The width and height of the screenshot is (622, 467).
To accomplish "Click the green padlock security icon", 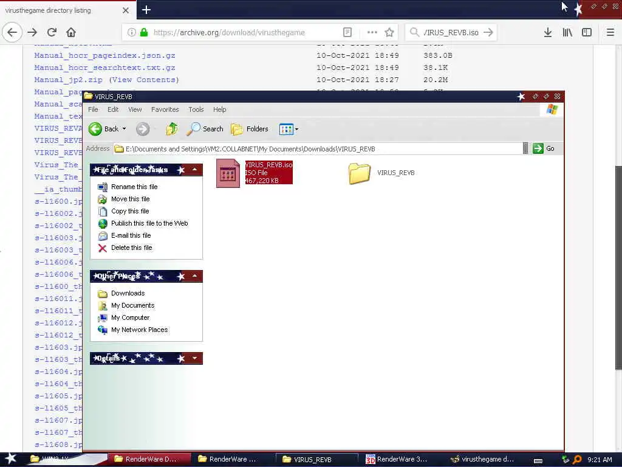I will click(144, 33).
